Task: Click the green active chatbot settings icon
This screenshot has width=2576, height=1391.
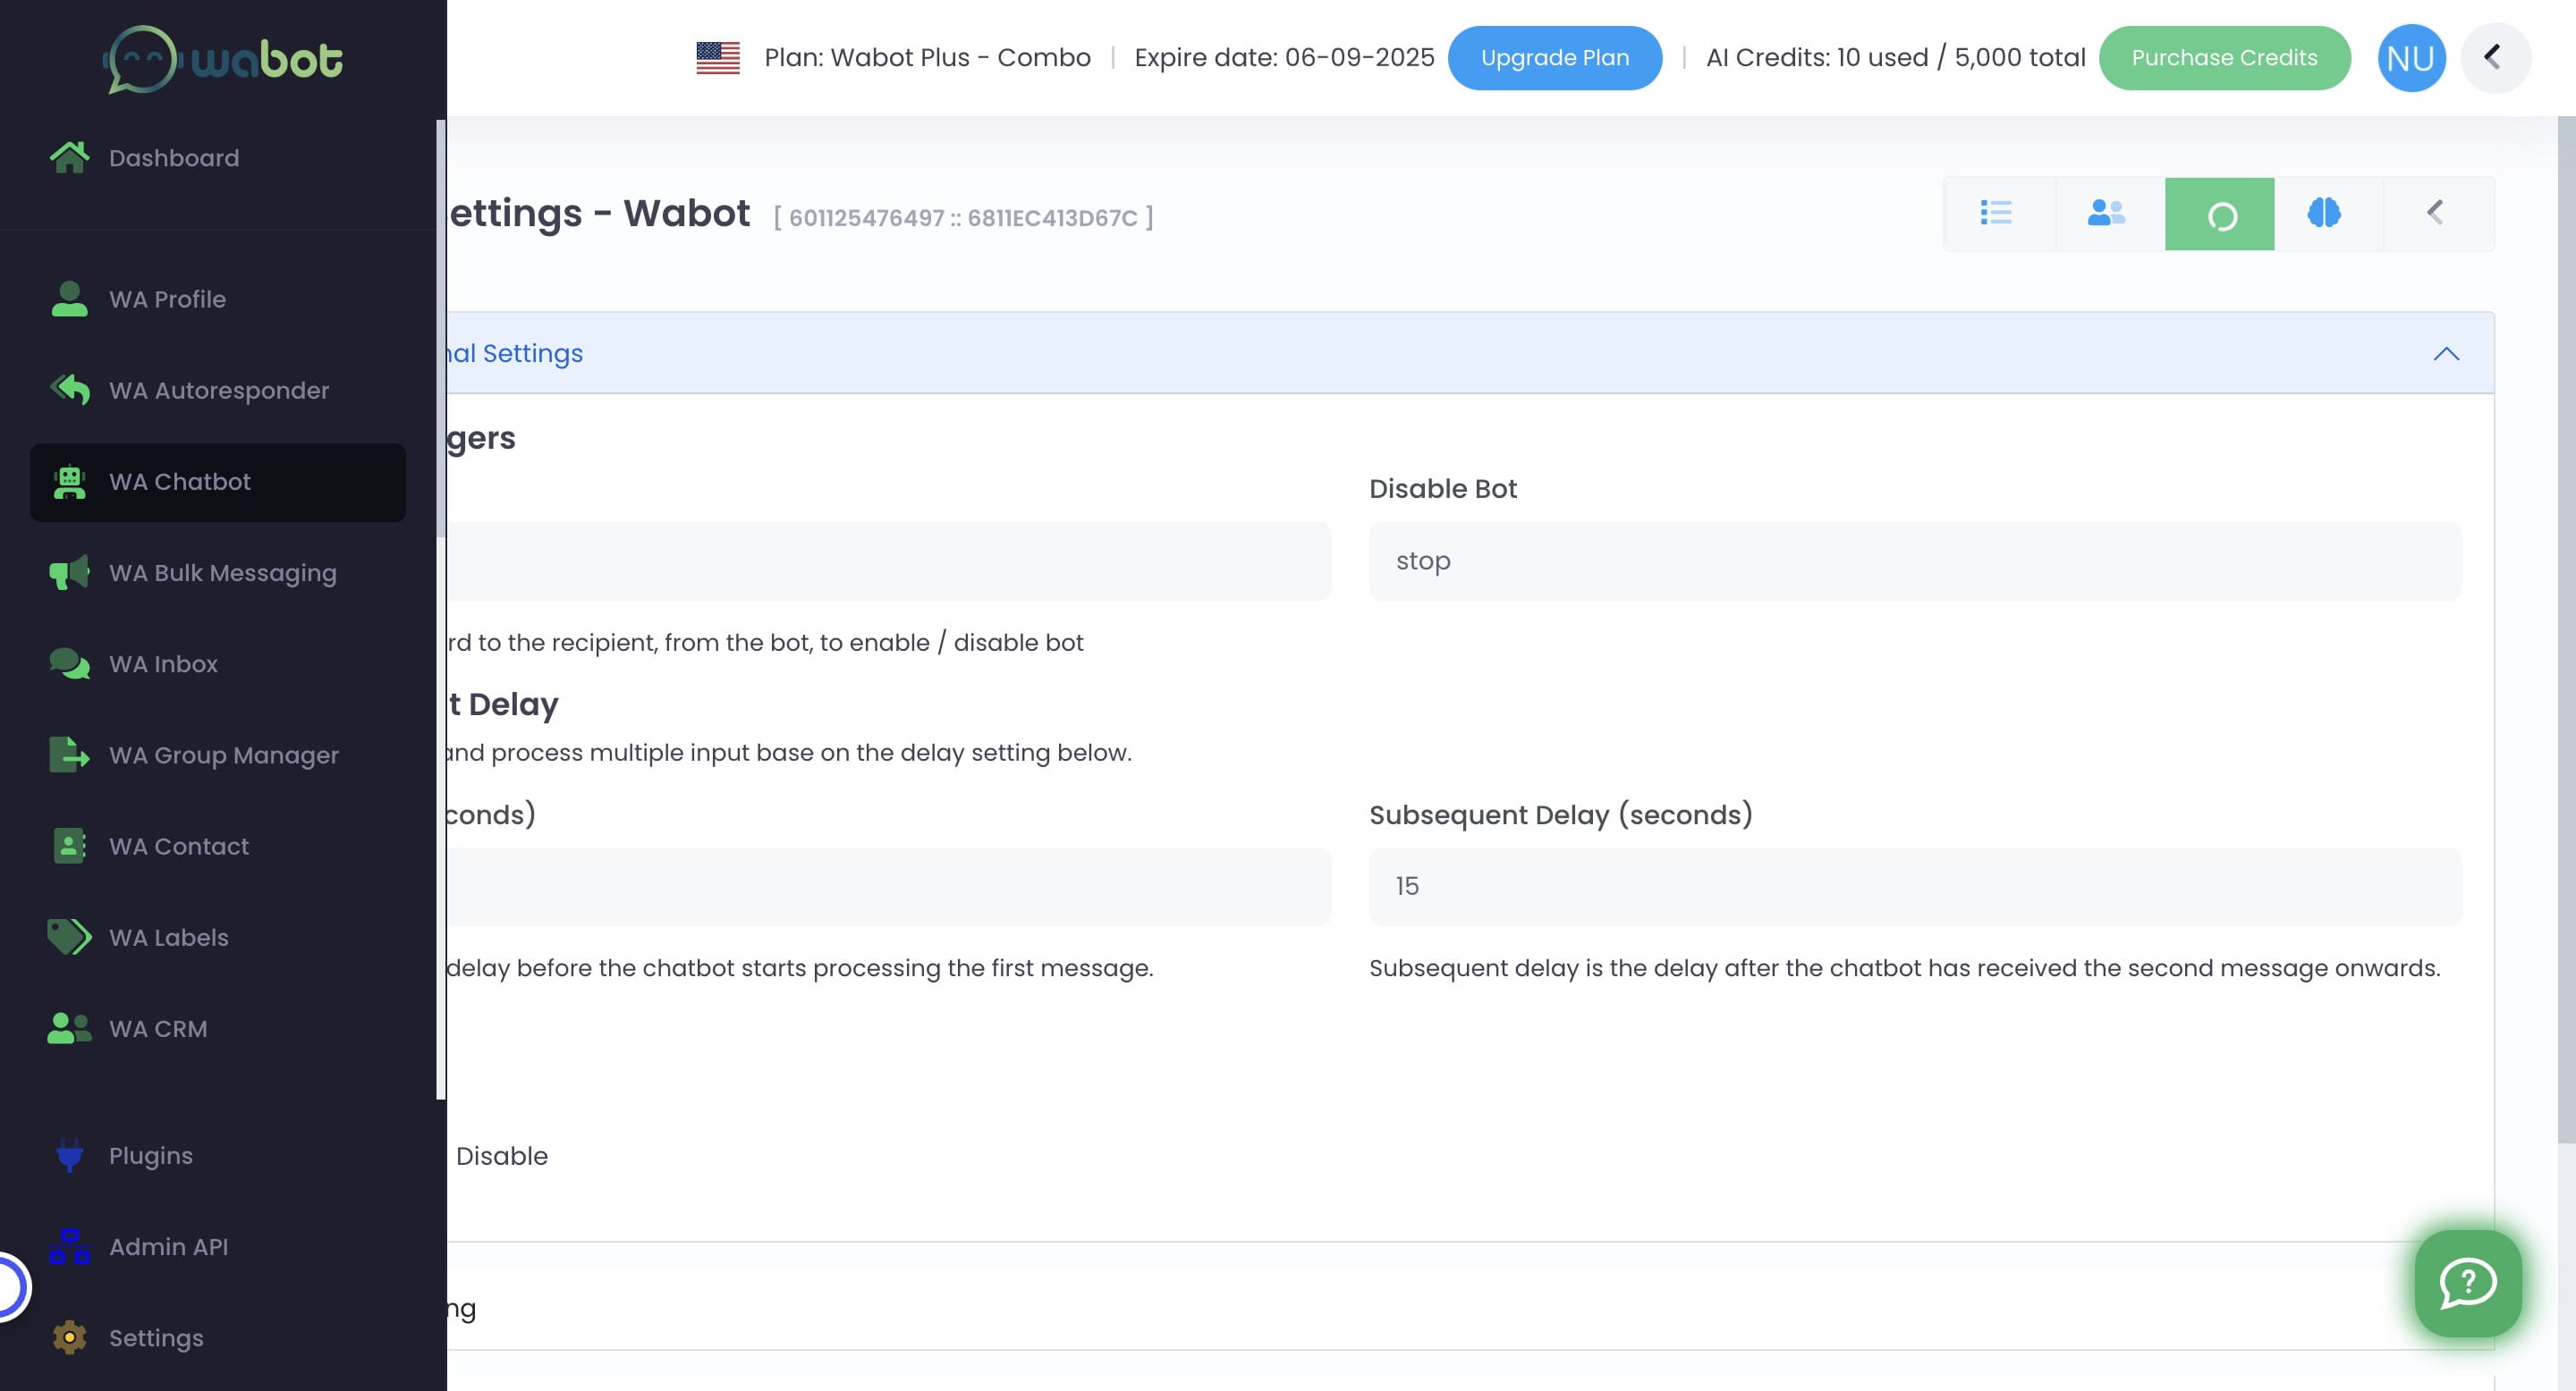Action: point(2219,213)
